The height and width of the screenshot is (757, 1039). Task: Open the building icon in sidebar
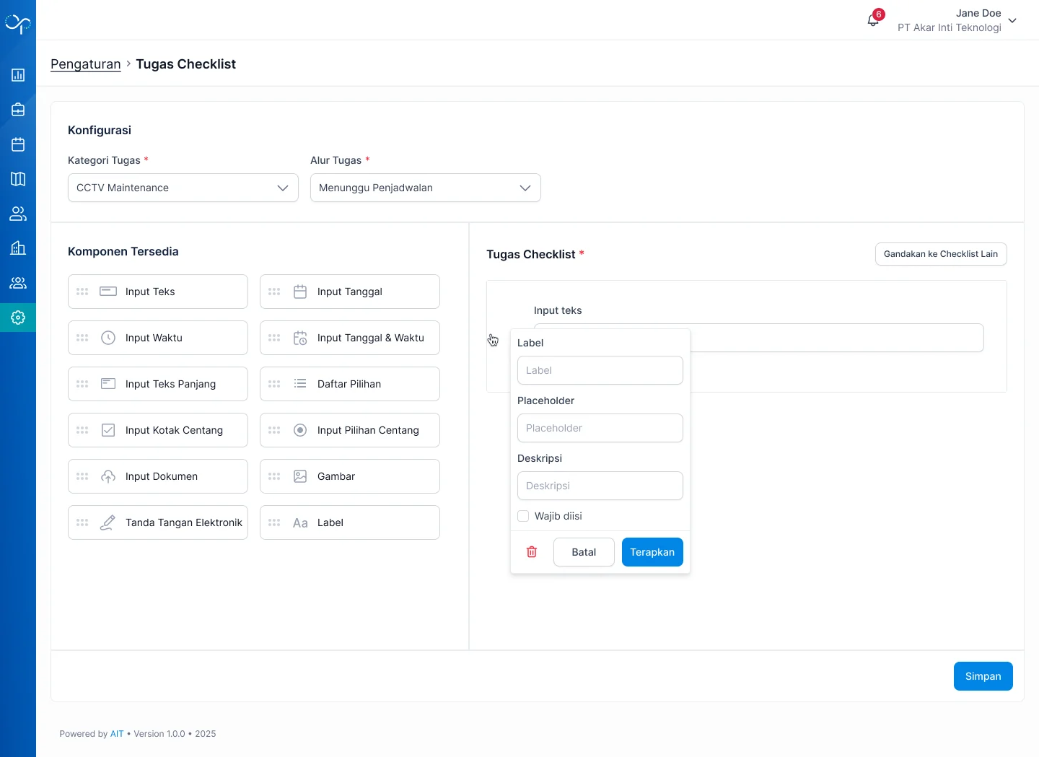18,248
